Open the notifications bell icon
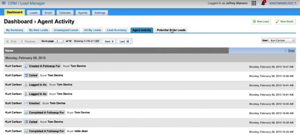 click(x=263, y=3)
